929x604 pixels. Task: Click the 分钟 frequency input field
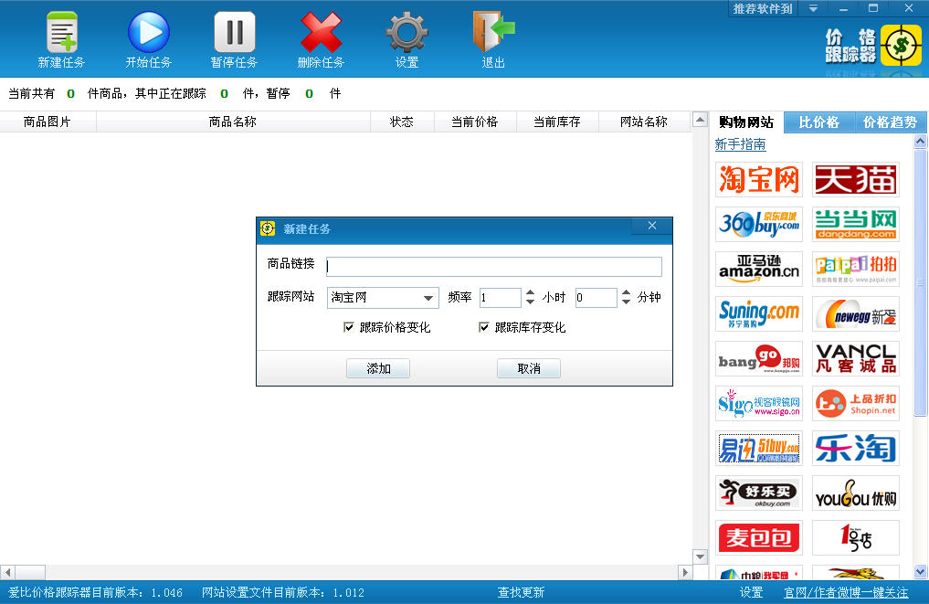coord(596,298)
